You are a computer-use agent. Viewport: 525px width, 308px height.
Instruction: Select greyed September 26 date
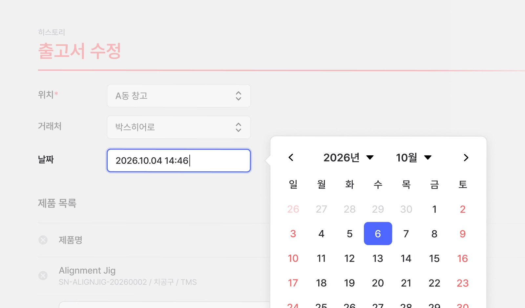tap(293, 209)
